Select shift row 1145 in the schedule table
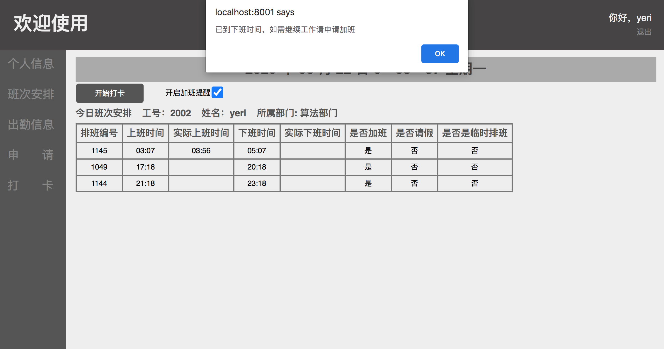The width and height of the screenshot is (664, 349). click(x=99, y=151)
